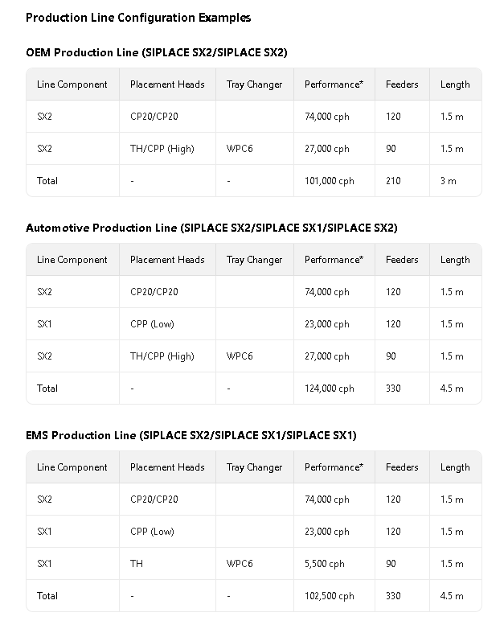Click 'Tray Changer' header in Automotive table
Viewport: 504px width, 625px height.
coord(254,260)
